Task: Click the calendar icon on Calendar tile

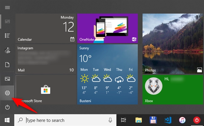Action: tap(72, 39)
